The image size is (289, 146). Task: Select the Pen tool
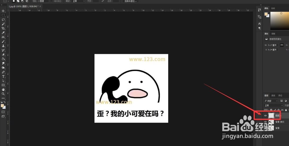(x=3, y=72)
